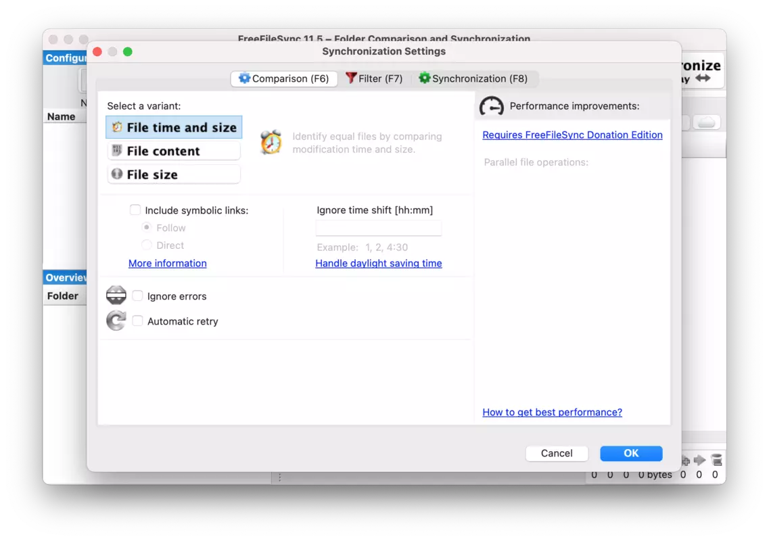This screenshot has width=769, height=541.
Task: Go to the Synchronization (F8) tab
Action: (473, 78)
